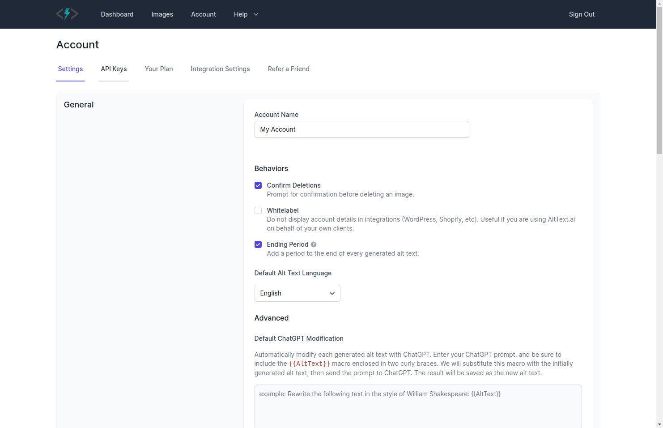The width and height of the screenshot is (663, 428).
Task: Open the Refer a Friend tab
Action: (x=289, y=69)
